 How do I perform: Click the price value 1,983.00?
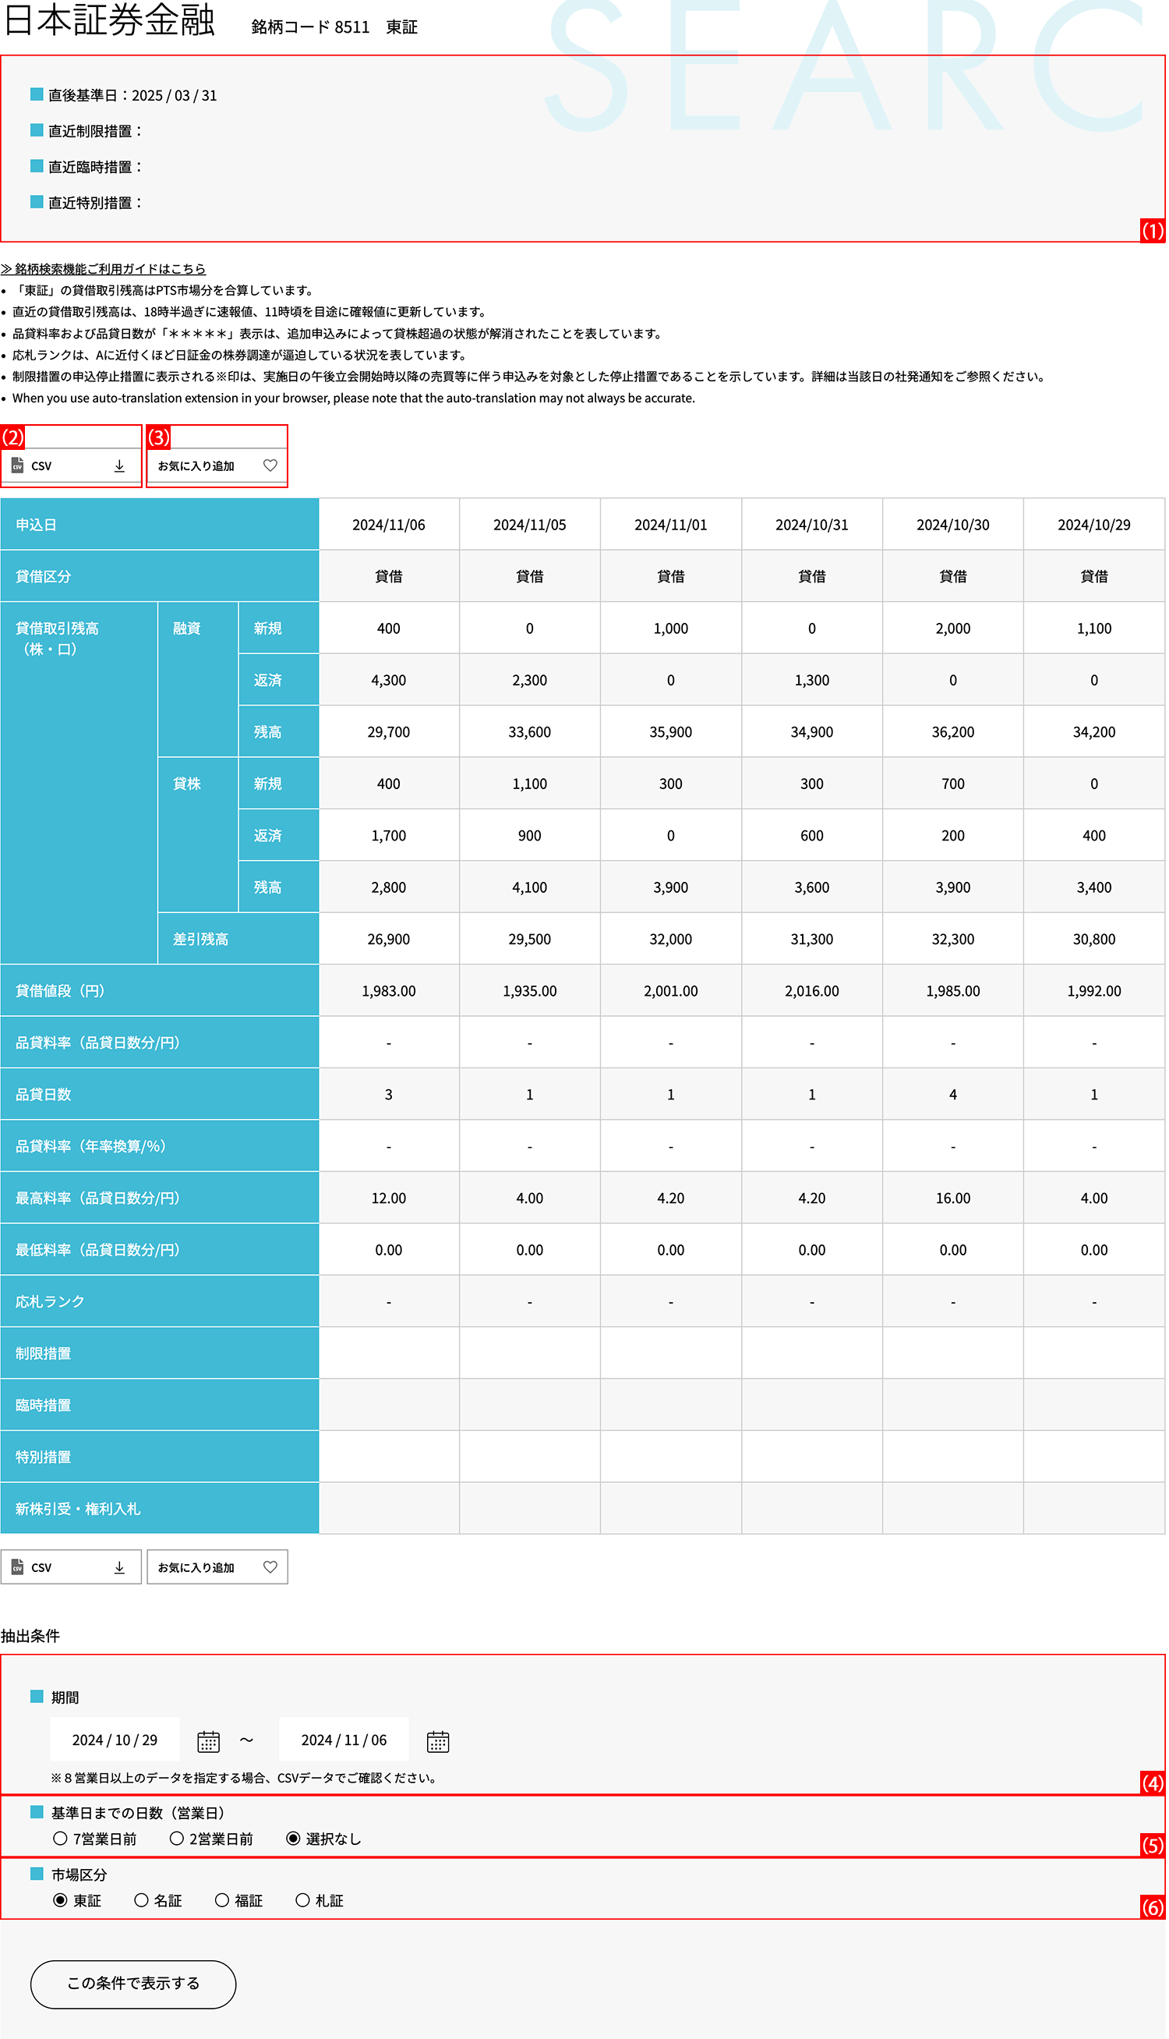click(389, 991)
